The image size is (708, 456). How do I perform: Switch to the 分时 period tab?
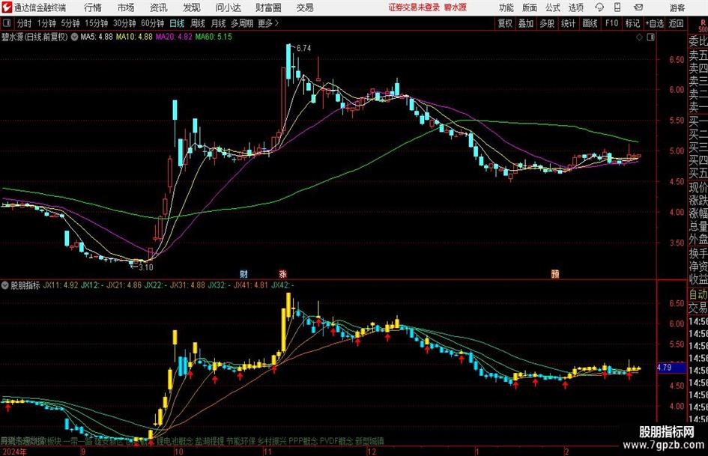24,23
